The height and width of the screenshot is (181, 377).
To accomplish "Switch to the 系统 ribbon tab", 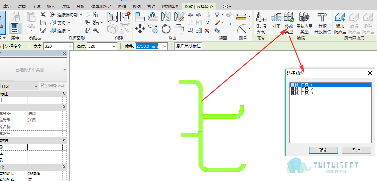I will pyautogui.click(x=36, y=6).
